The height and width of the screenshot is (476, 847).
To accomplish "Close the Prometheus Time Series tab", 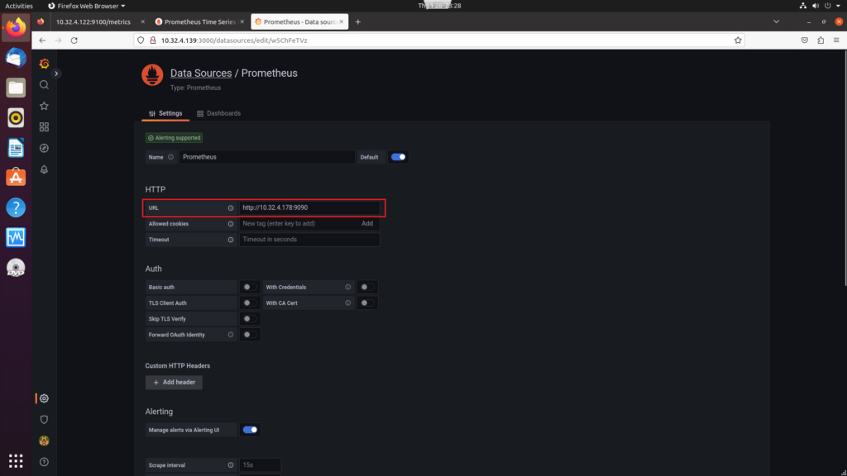I will click(242, 22).
